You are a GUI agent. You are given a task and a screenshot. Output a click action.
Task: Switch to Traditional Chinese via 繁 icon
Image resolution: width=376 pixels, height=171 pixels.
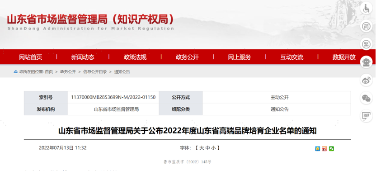coord(366,44)
